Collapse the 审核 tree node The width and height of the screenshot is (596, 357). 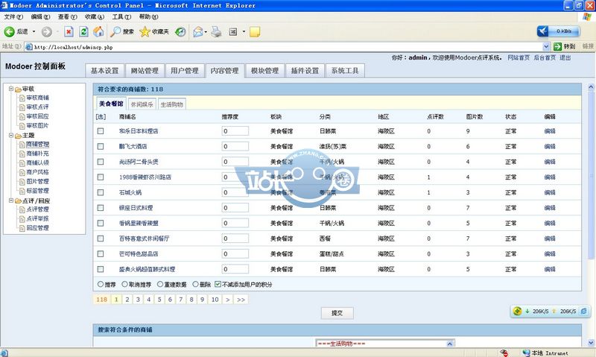(x=11, y=89)
